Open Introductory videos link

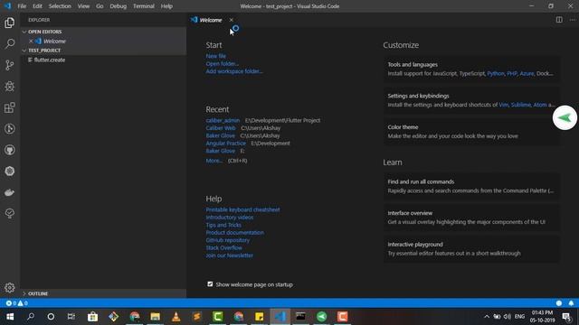tap(229, 217)
